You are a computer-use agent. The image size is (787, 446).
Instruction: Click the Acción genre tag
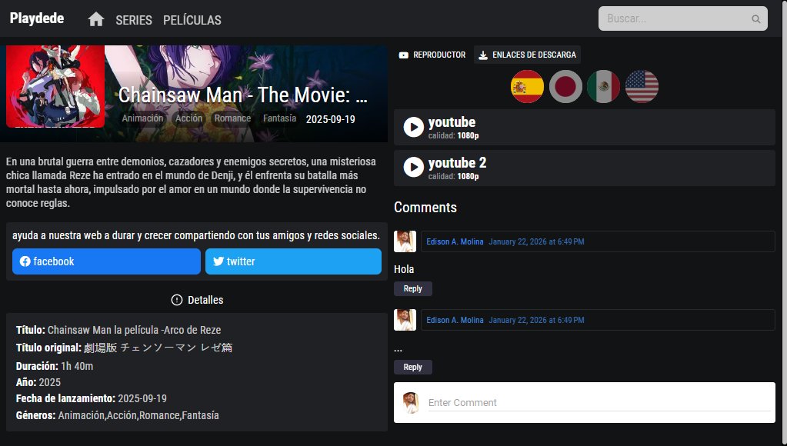(188, 118)
